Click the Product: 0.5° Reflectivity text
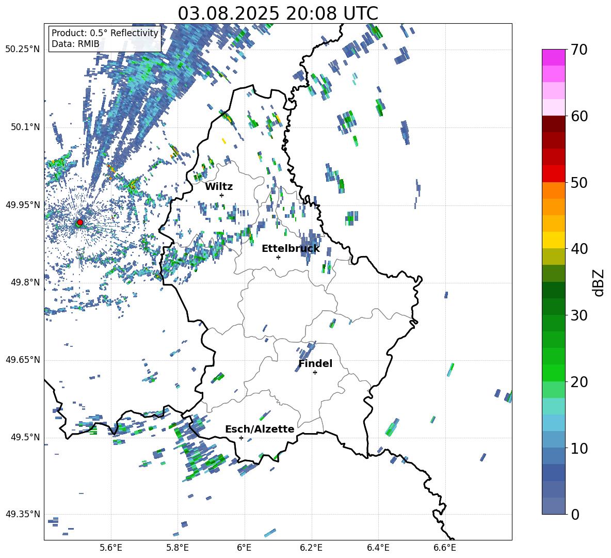611x558 pixels. coord(105,33)
